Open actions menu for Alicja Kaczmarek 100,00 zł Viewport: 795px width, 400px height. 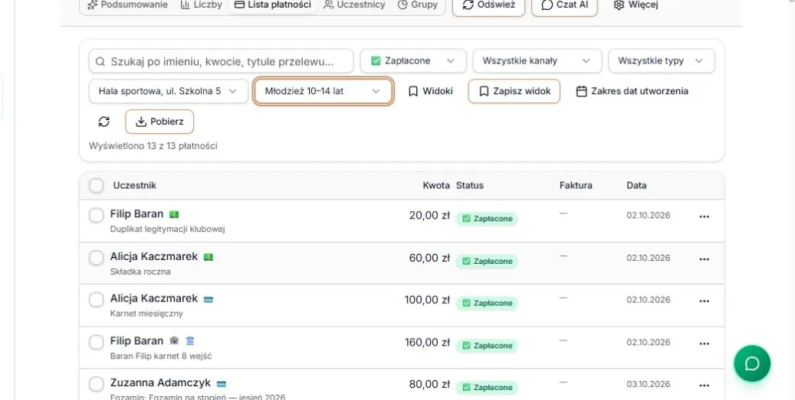[704, 301]
